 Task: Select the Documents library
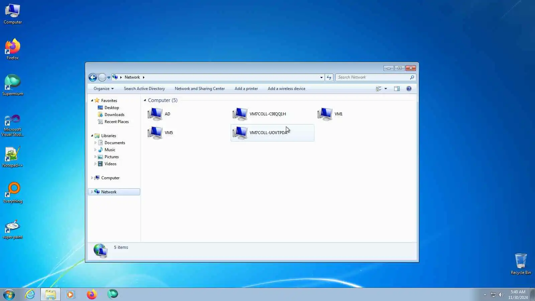click(x=115, y=143)
